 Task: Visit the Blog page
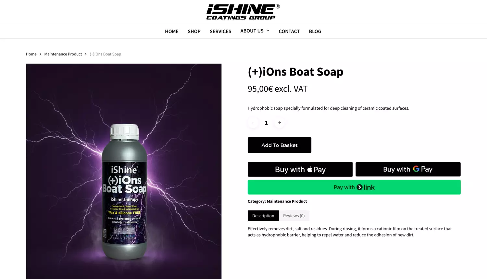point(315,31)
